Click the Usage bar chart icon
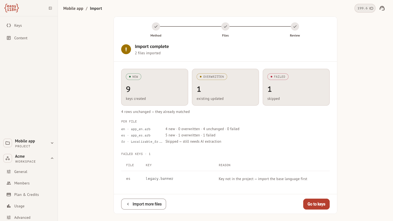 (9, 206)
